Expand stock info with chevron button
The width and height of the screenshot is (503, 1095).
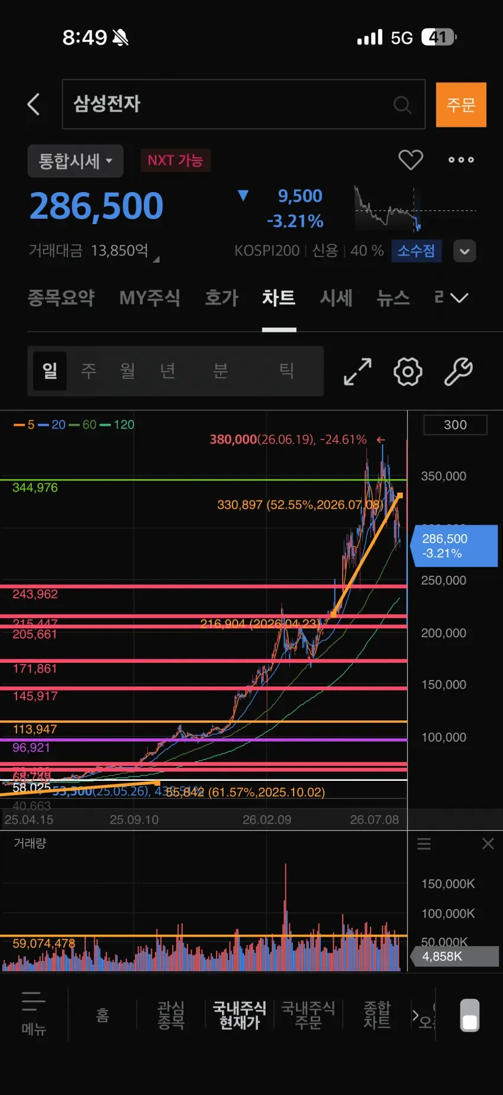(465, 251)
